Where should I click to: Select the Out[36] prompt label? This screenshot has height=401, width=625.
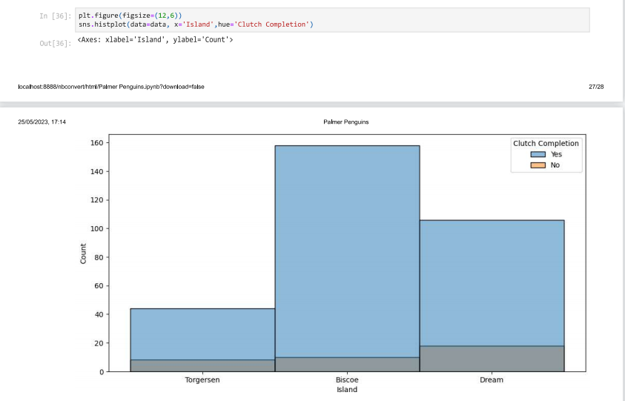pos(56,43)
